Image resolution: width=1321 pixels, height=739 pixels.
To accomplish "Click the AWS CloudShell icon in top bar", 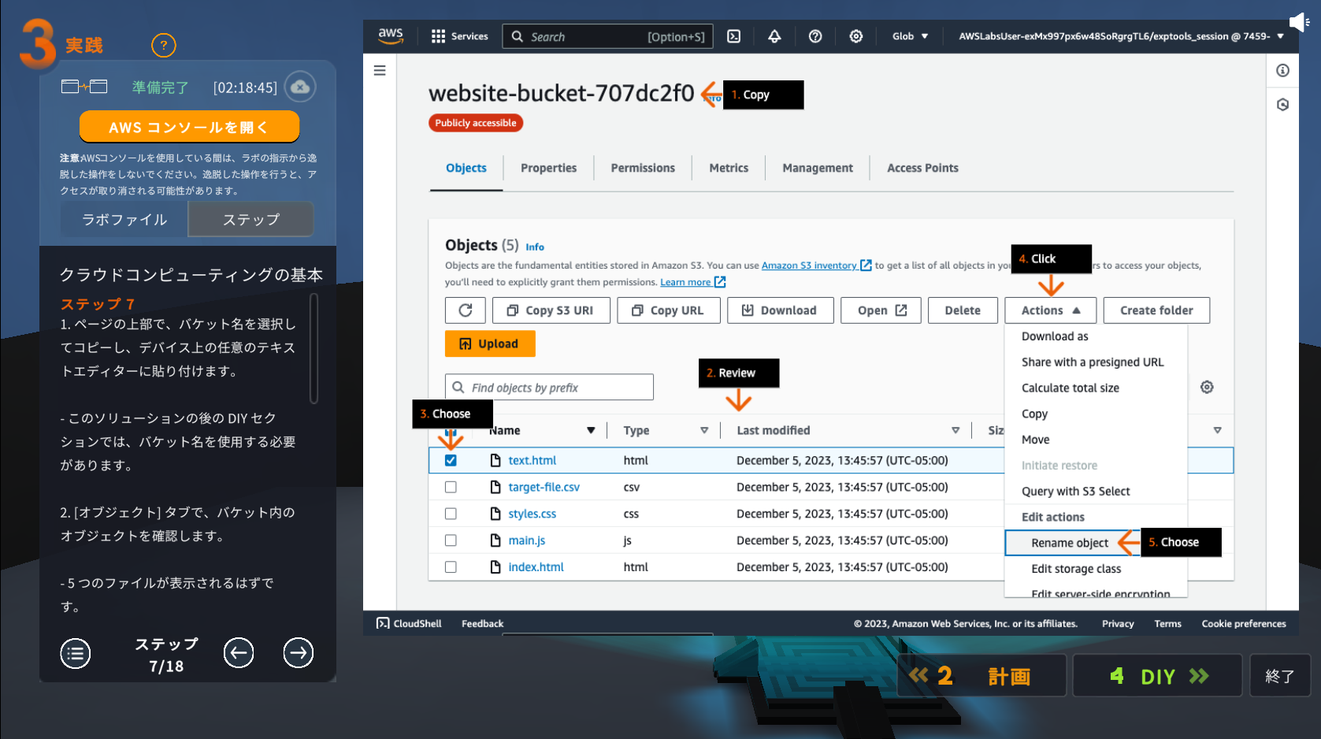I will 733,36.
